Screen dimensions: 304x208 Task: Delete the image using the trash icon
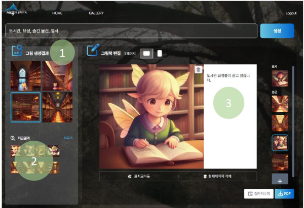(198, 69)
